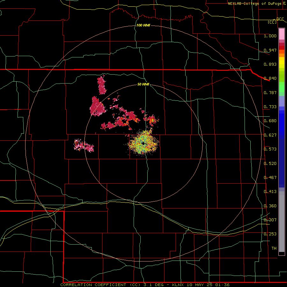Click the 0.947 legend value
287x287 pixels.
click(x=270, y=50)
